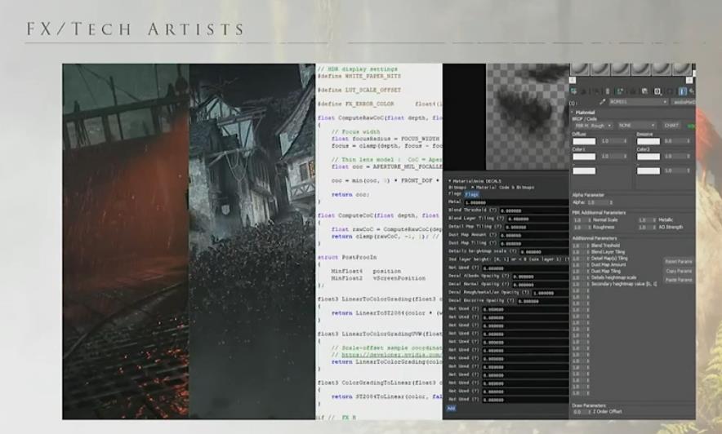Click the Dust Map Tiling value field in DECALS

(534, 244)
